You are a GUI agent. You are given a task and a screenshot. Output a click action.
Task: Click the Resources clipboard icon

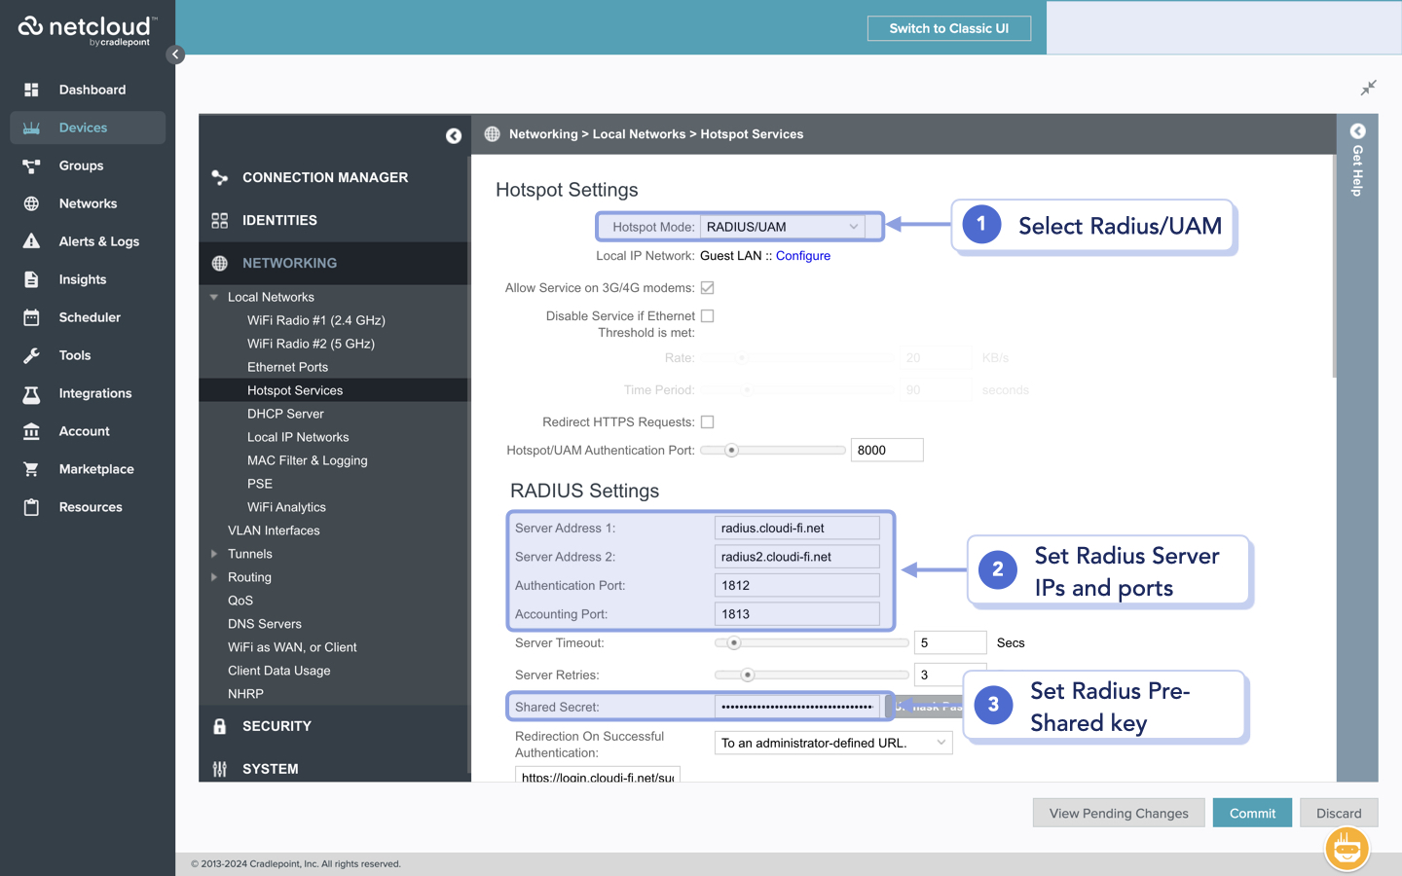click(31, 507)
